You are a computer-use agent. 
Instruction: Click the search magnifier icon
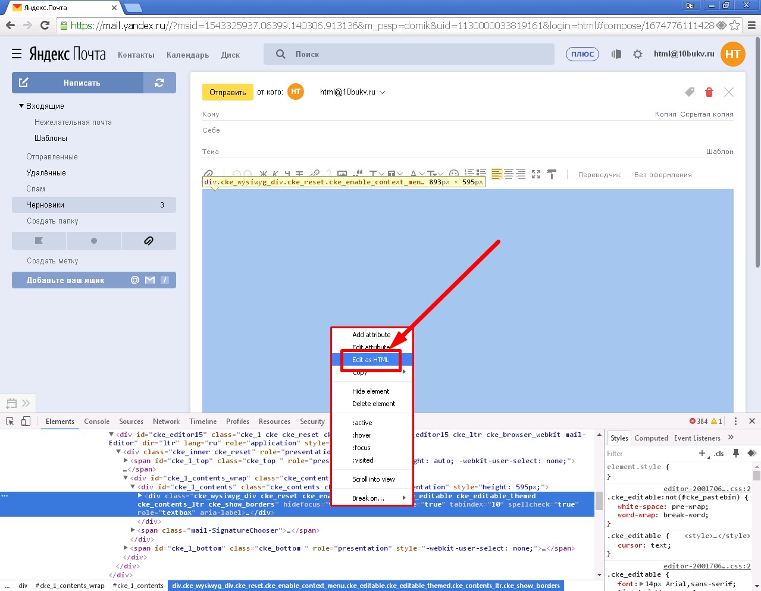[x=281, y=54]
